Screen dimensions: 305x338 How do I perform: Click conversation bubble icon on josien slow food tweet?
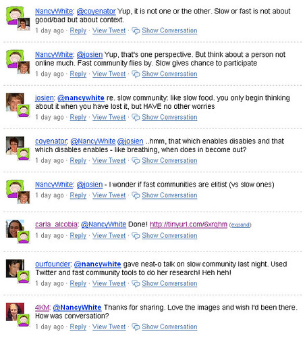tap(136, 118)
